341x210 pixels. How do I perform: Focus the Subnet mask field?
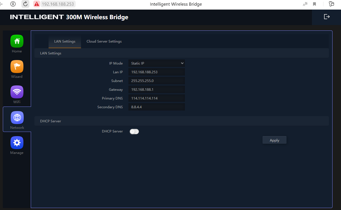156,81
